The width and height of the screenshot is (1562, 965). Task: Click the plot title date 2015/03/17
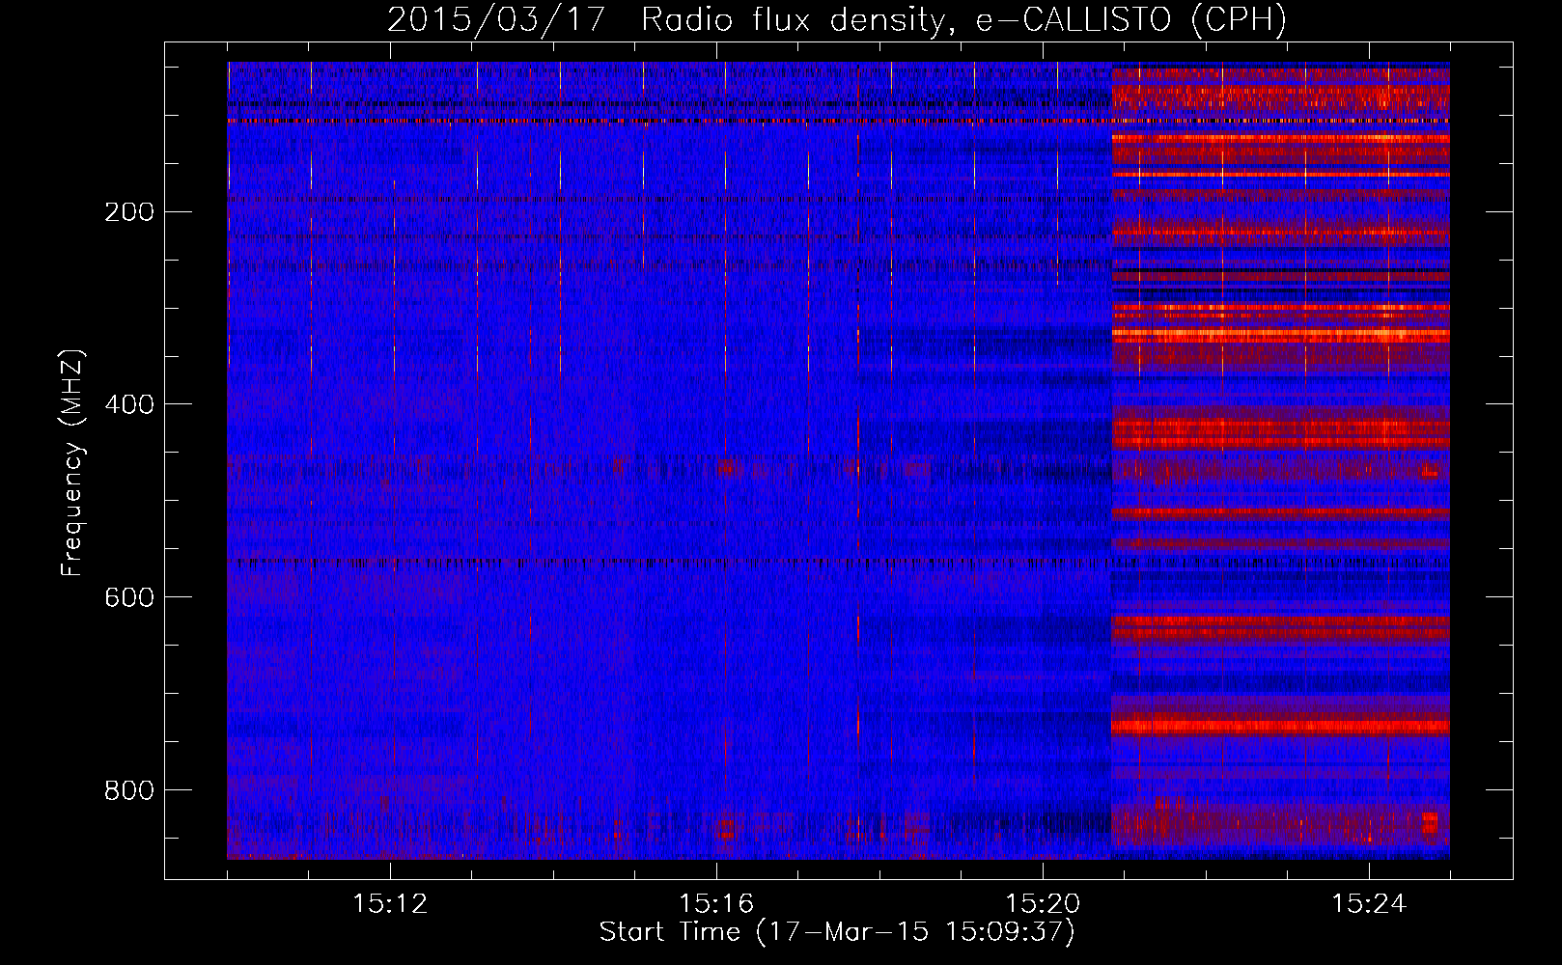[497, 20]
